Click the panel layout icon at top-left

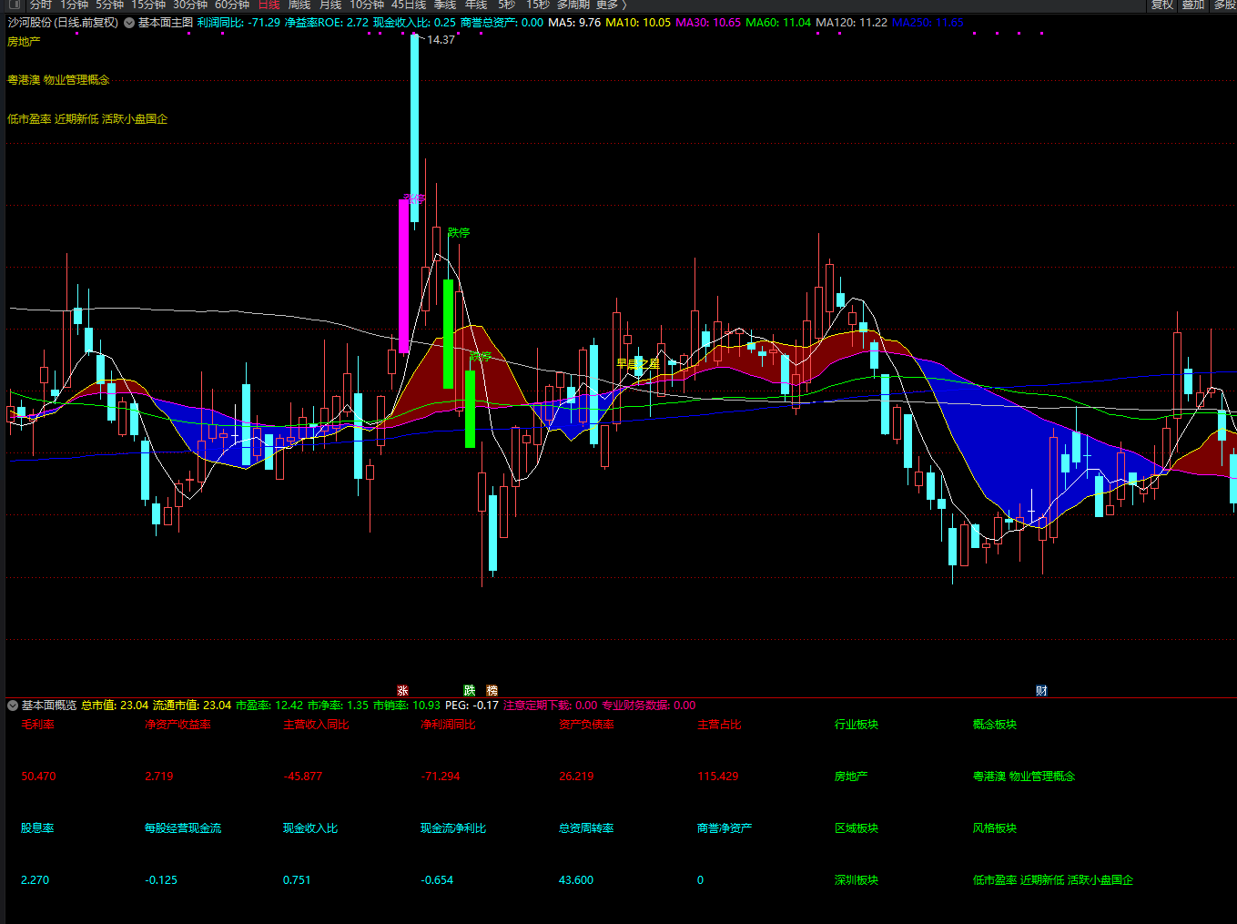tap(14, 5)
